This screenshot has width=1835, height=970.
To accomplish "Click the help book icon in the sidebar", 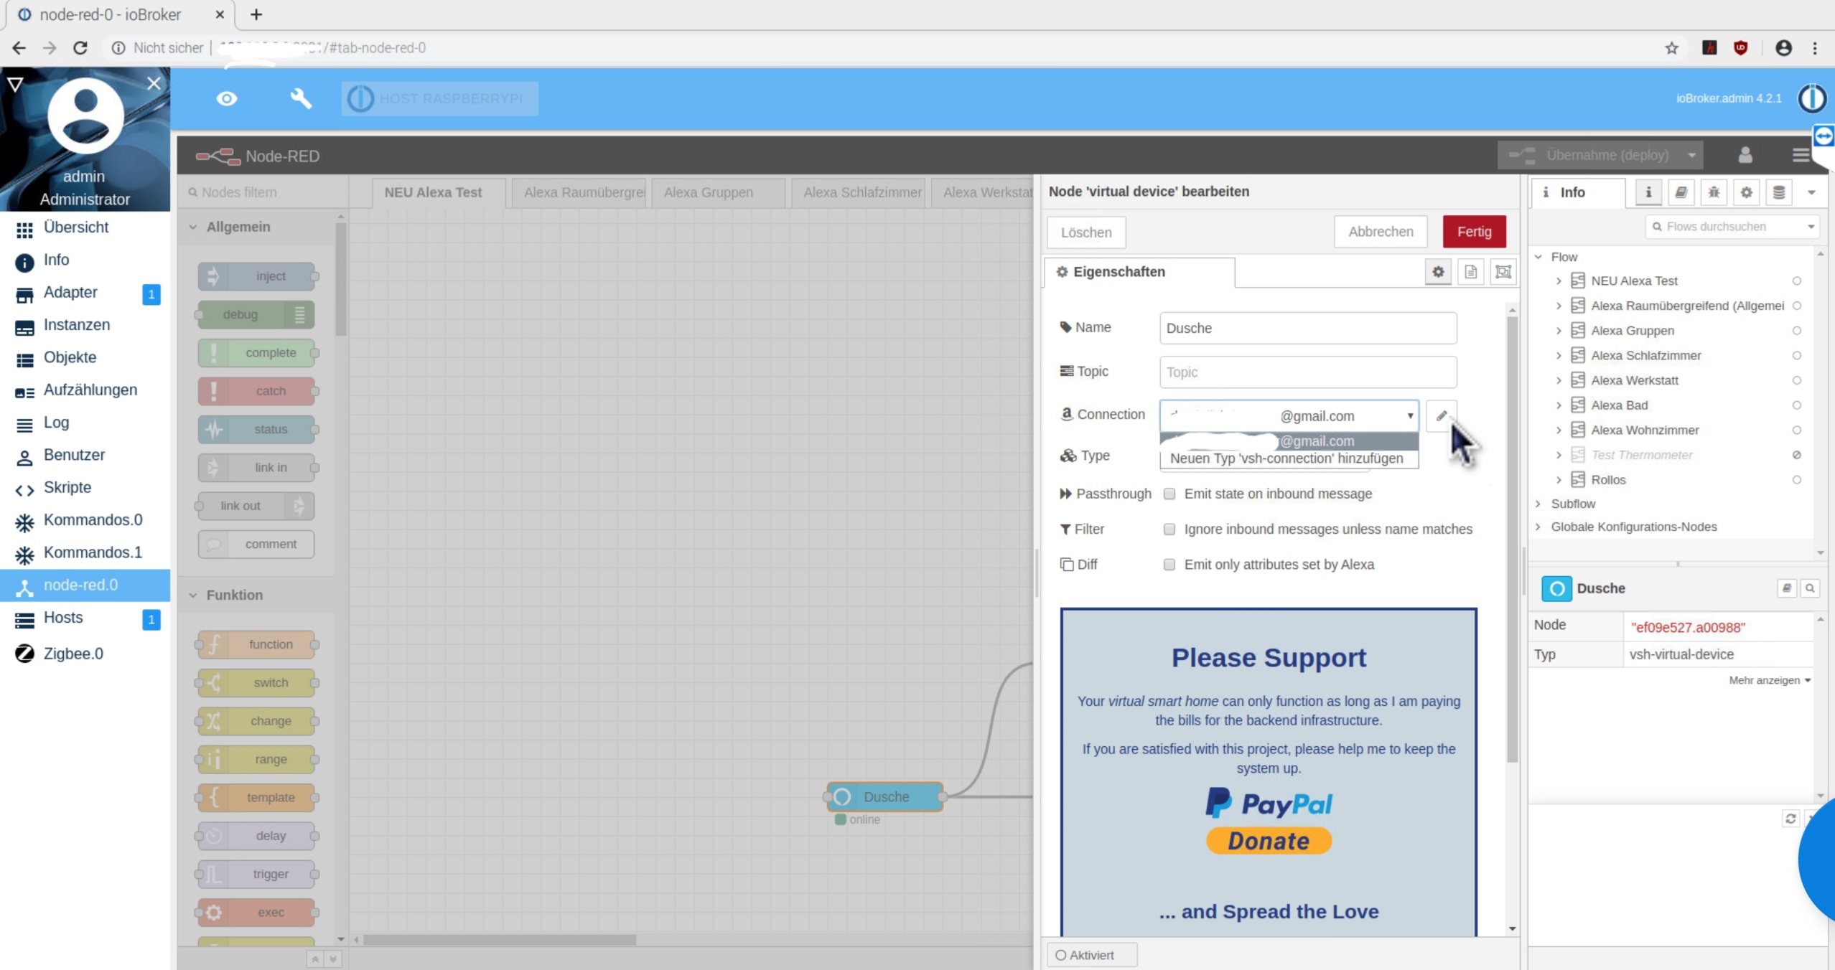I will [x=1681, y=192].
